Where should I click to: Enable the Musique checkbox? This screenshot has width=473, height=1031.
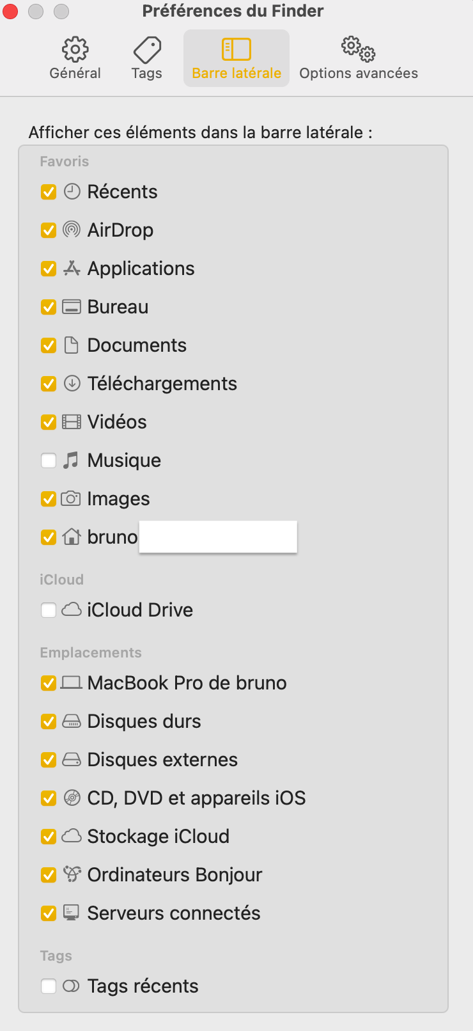tap(49, 460)
